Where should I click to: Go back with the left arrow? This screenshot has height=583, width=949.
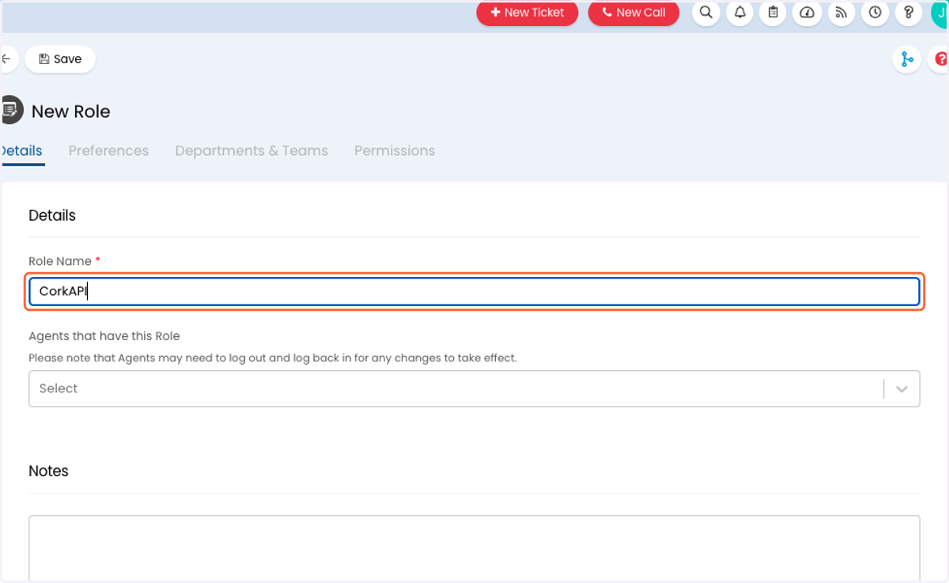click(x=8, y=59)
